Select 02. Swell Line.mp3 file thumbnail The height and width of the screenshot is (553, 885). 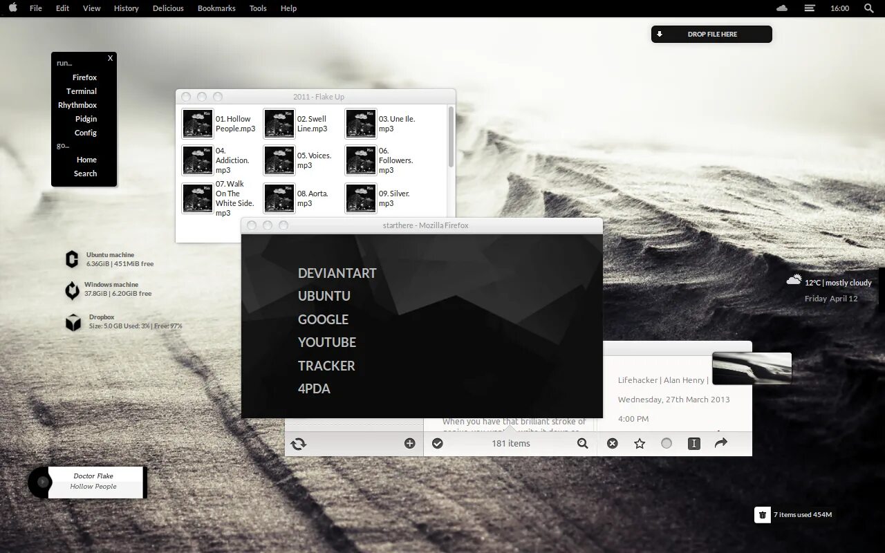(x=279, y=124)
